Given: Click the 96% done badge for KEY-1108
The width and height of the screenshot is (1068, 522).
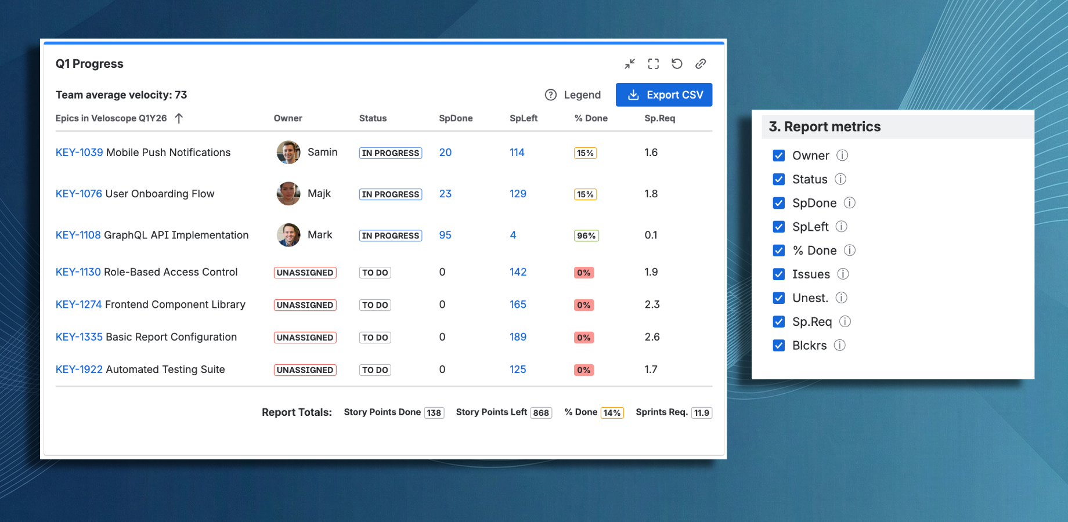Looking at the screenshot, I should 586,235.
